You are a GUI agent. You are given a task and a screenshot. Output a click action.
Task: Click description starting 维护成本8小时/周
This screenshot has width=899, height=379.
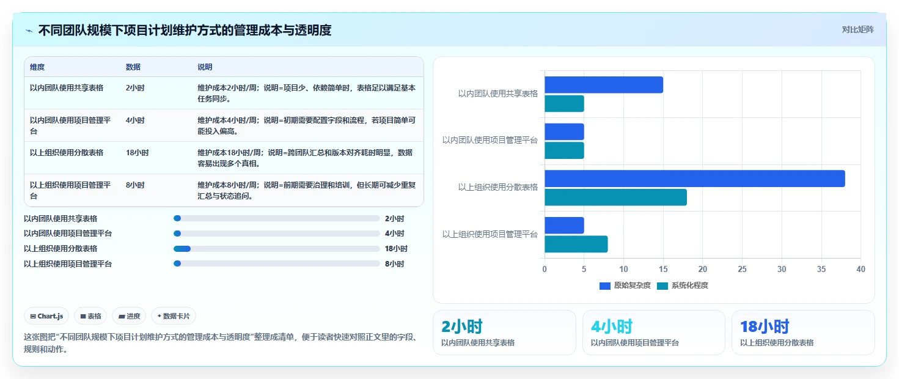pos(307,190)
